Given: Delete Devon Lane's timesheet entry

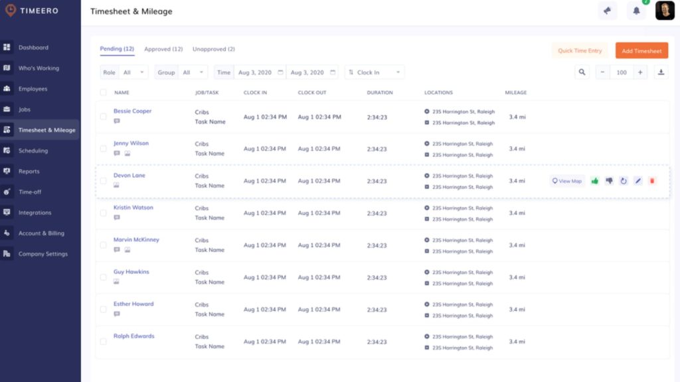Looking at the screenshot, I should [x=652, y=180].
